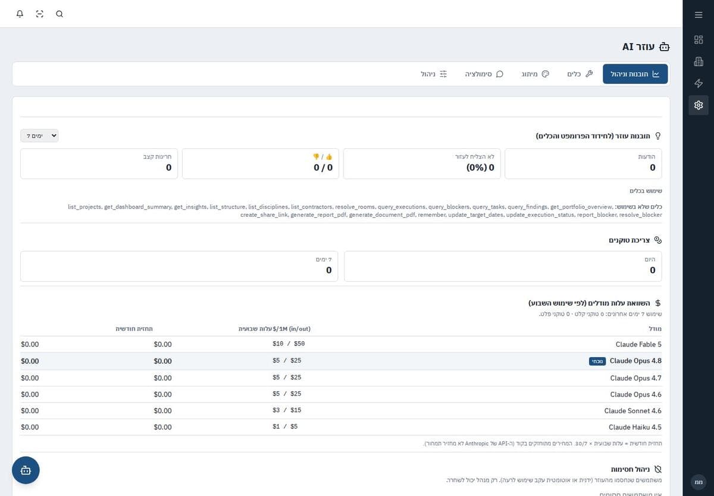The height and width of the screenshot is (496, 714).
Task: Switch to the מיתוג tab
Action: pos(535,74)
